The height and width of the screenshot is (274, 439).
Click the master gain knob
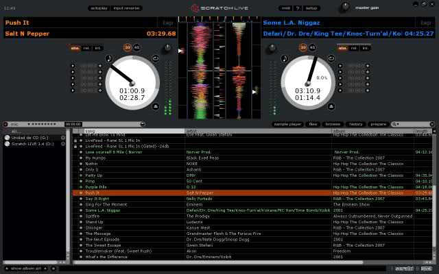345,7
